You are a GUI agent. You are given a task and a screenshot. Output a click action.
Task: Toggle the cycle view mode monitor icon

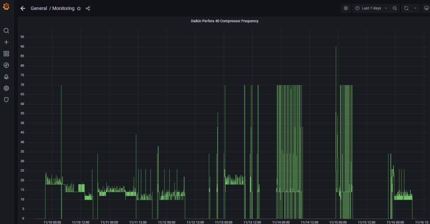426,8
